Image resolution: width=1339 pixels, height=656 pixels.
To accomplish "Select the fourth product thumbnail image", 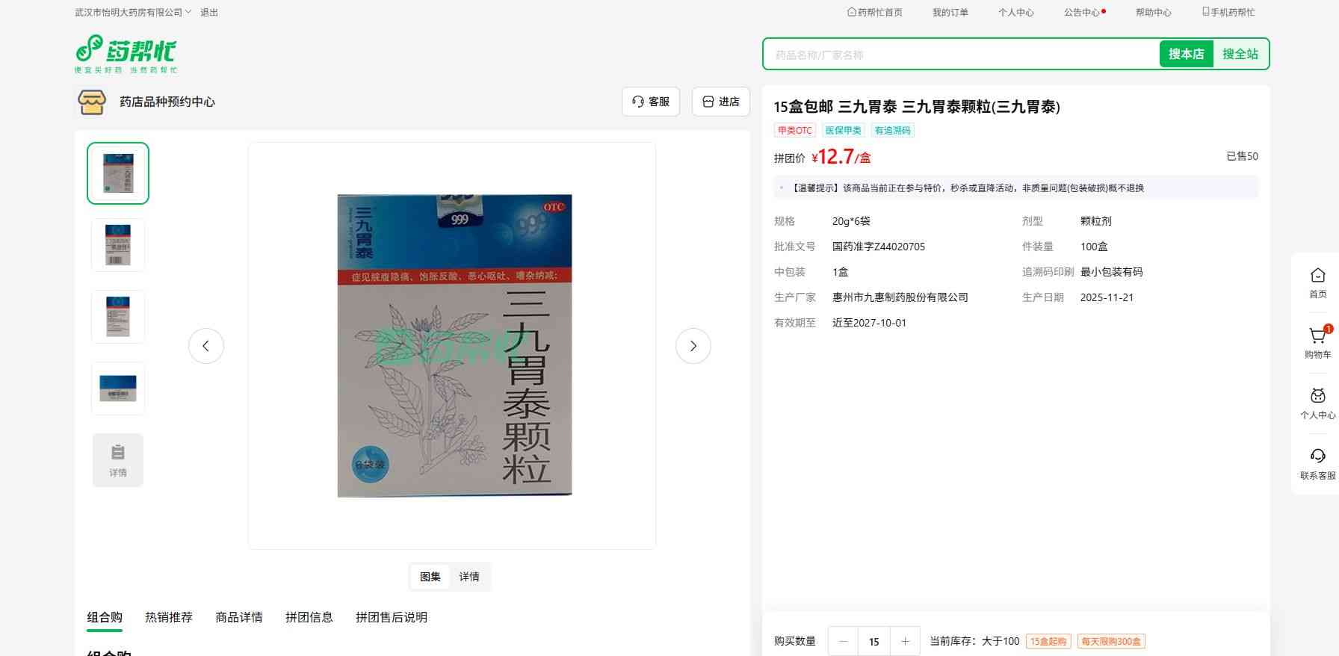I will (x=118, y=389).
